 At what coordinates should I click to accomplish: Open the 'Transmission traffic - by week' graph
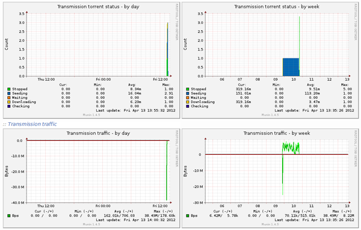pyautogui.click(x=270, y=178)
